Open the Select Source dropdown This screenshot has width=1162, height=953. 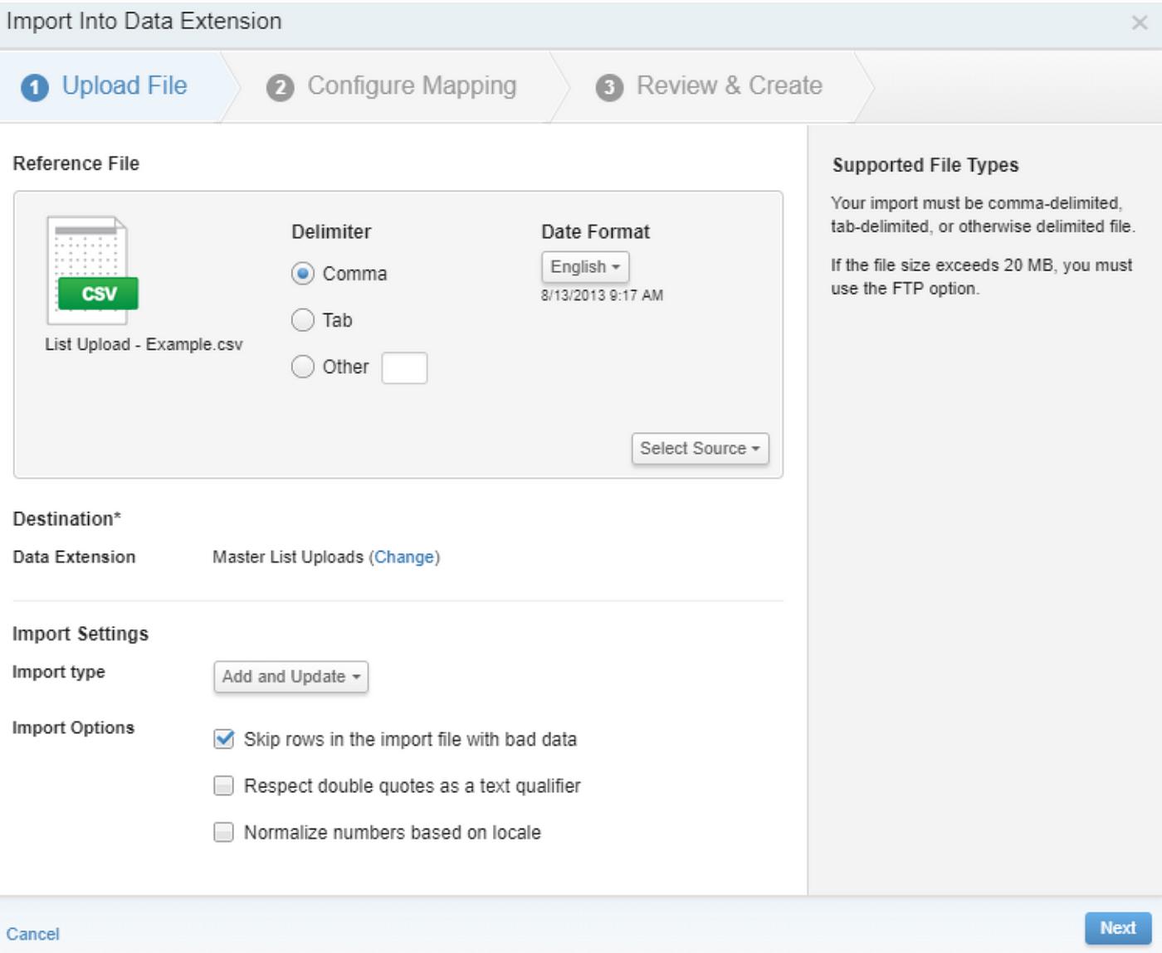point(700,449)
